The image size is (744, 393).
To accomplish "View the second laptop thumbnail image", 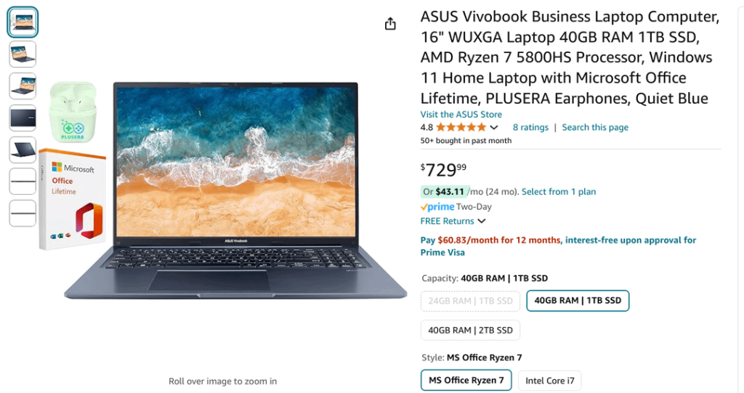I will tap(23, 54).
